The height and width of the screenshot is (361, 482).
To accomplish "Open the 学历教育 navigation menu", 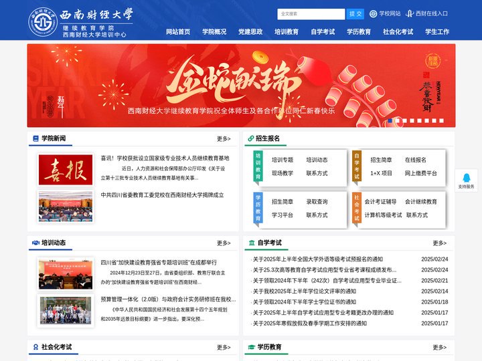I will 359,31.
